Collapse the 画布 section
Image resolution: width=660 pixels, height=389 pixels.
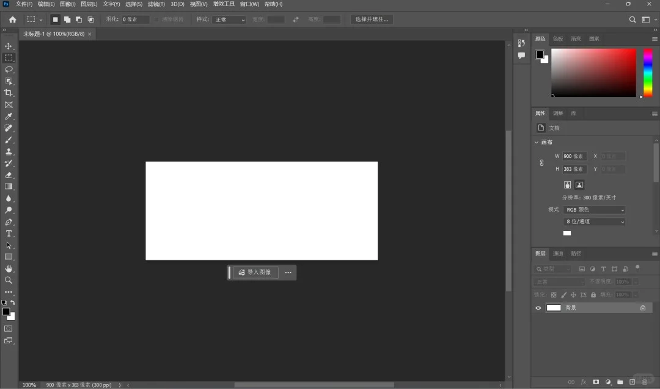pos(537,143)
